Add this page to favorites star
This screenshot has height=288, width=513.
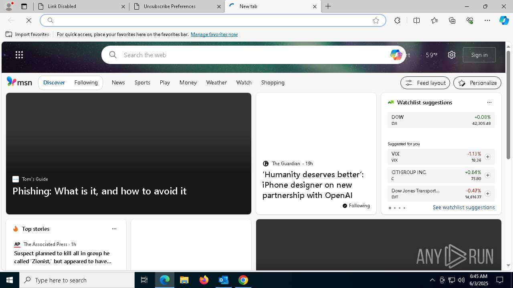(376, 20)
